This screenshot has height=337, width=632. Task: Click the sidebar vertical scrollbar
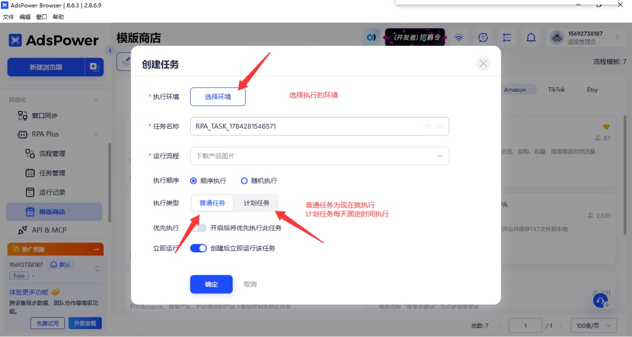[110, 183]
